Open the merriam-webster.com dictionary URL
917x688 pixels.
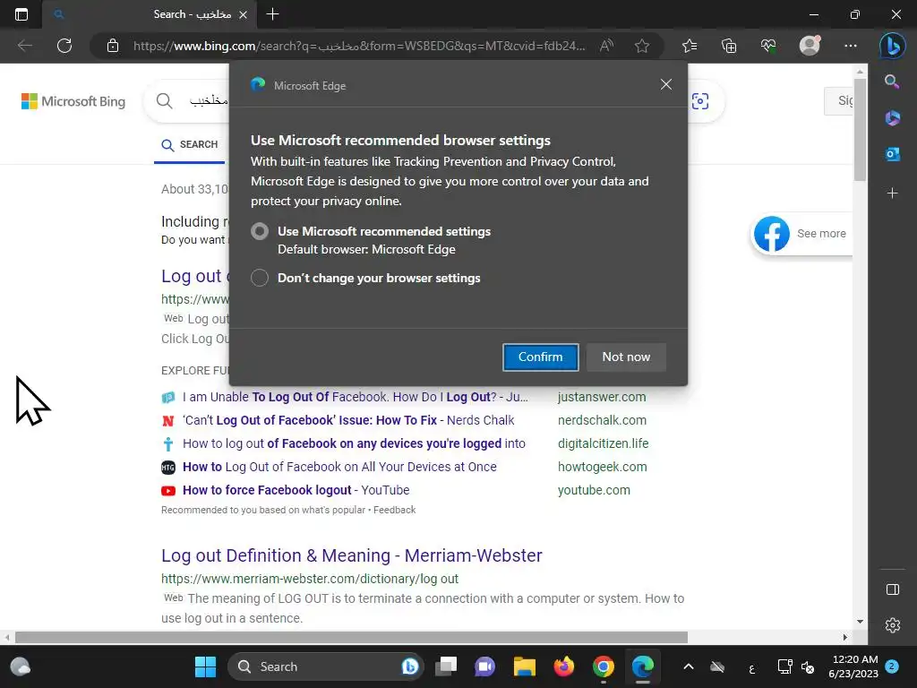[x=309, y=579]
